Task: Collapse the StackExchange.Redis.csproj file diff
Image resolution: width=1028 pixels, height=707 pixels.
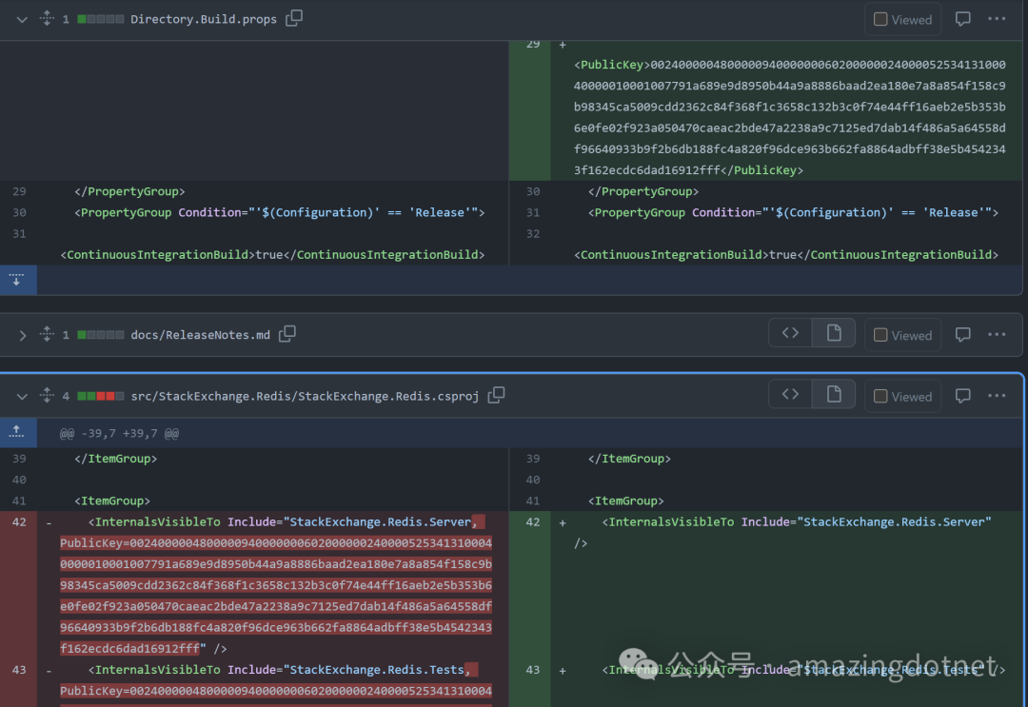Action: point(22,397)
